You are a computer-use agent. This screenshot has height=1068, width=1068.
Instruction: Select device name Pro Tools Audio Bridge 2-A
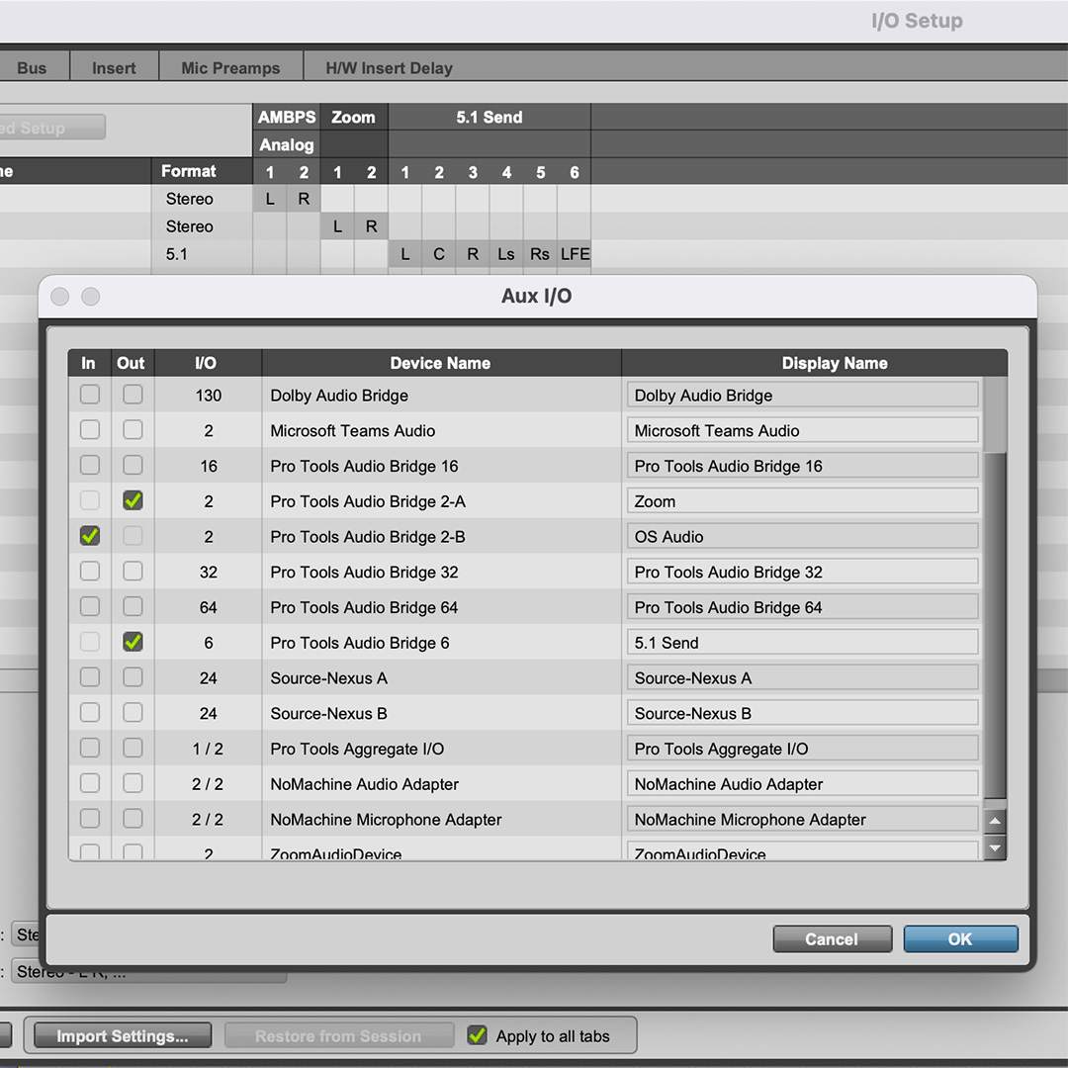click(x=368, y=501)
